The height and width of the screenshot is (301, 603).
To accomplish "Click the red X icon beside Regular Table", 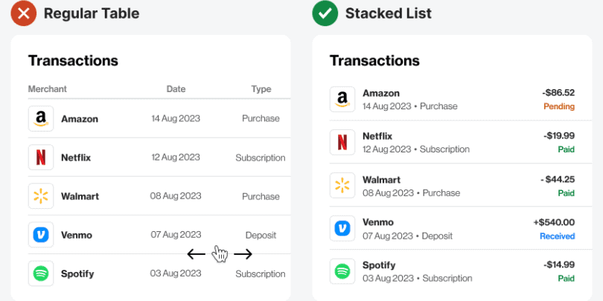I will (24, 13).
